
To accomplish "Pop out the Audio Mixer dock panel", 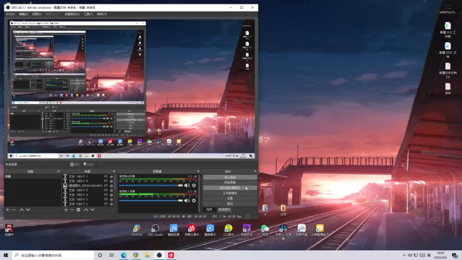I will tap(198, 171).
